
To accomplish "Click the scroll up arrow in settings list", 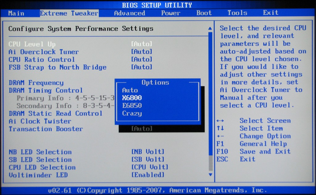I will point(210,29).
